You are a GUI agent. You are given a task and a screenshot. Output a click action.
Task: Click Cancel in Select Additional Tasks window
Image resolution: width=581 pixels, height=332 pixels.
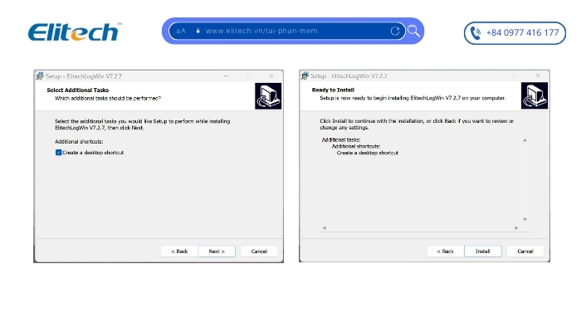click(259, 251)
